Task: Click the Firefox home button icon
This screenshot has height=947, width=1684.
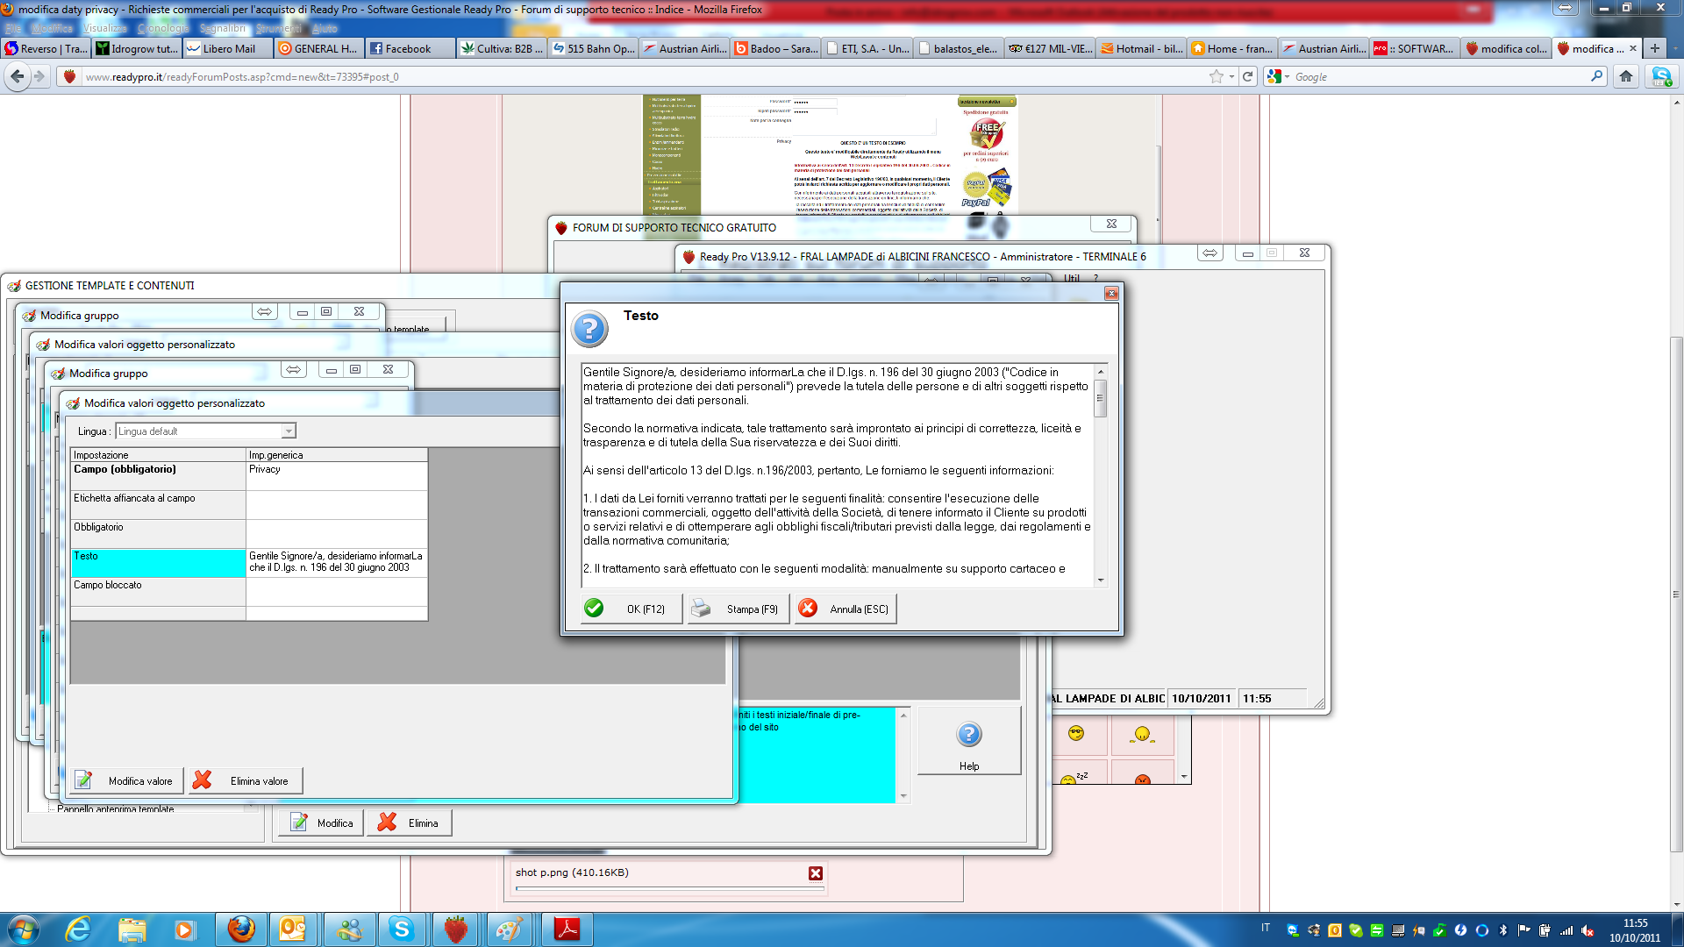Action: pos(1626,76)
